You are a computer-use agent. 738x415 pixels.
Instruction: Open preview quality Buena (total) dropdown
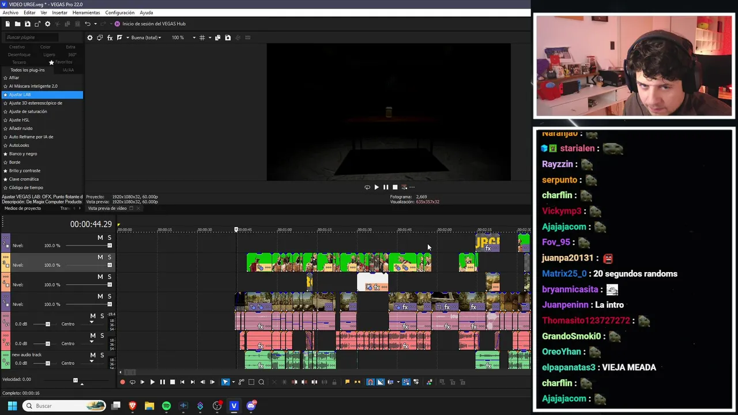[146, 37]
